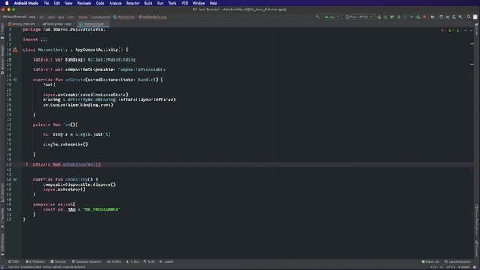Open the Logcat tool window
The height and width of the screenshot is (270, 480).
click(x=166, y=262)
